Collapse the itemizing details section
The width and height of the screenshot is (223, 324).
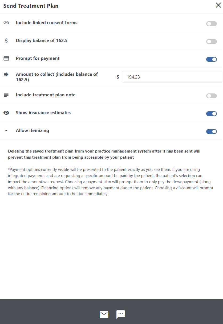tap(6, 131)
